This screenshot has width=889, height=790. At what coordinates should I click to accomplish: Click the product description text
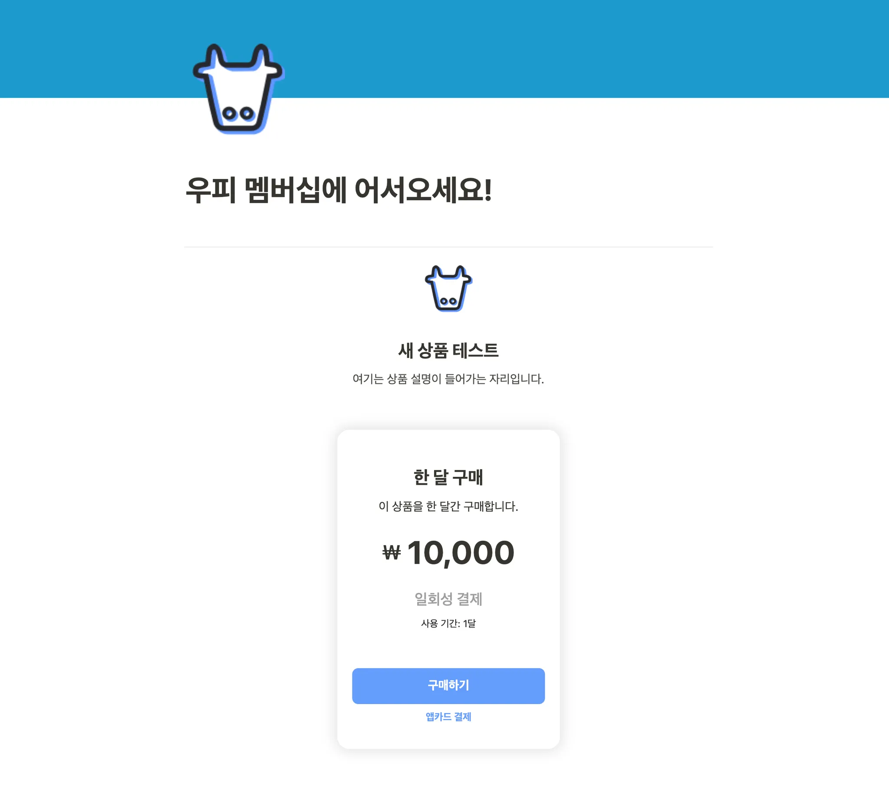point(448,379)
